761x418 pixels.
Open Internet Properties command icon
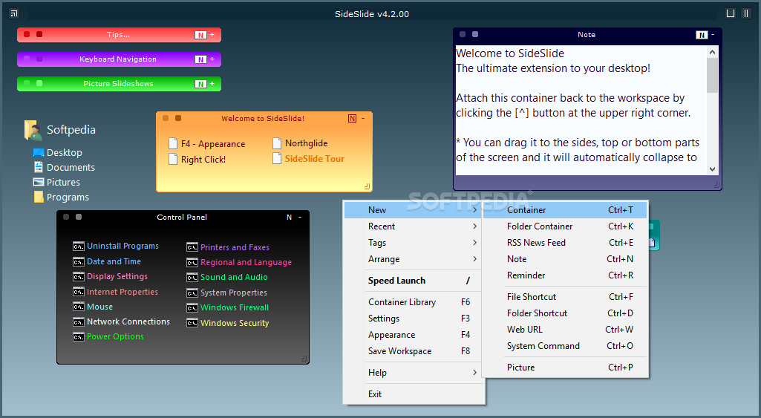coord(79,292)
